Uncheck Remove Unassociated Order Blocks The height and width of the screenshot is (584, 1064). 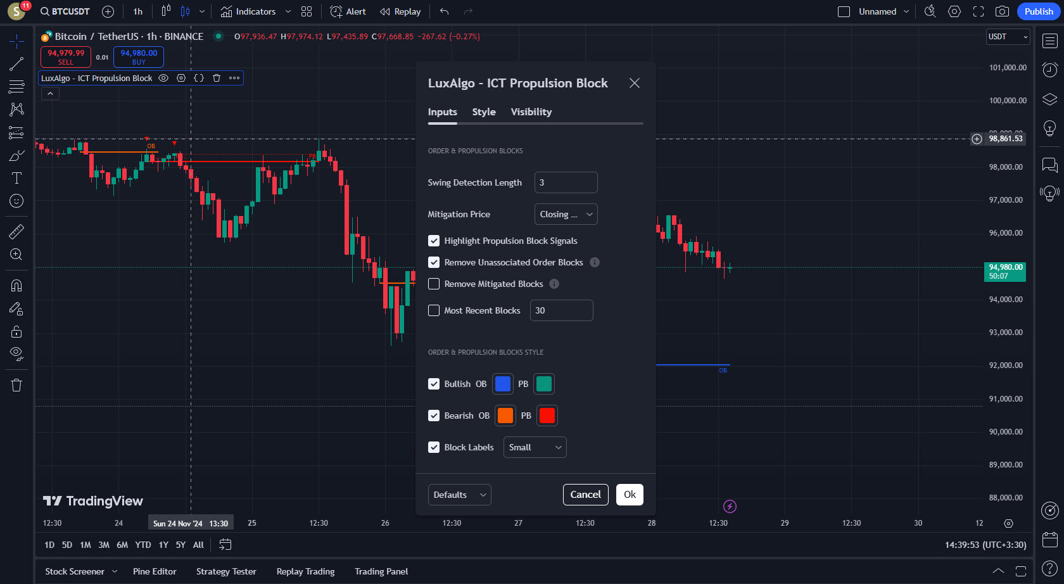pos(434,262)
